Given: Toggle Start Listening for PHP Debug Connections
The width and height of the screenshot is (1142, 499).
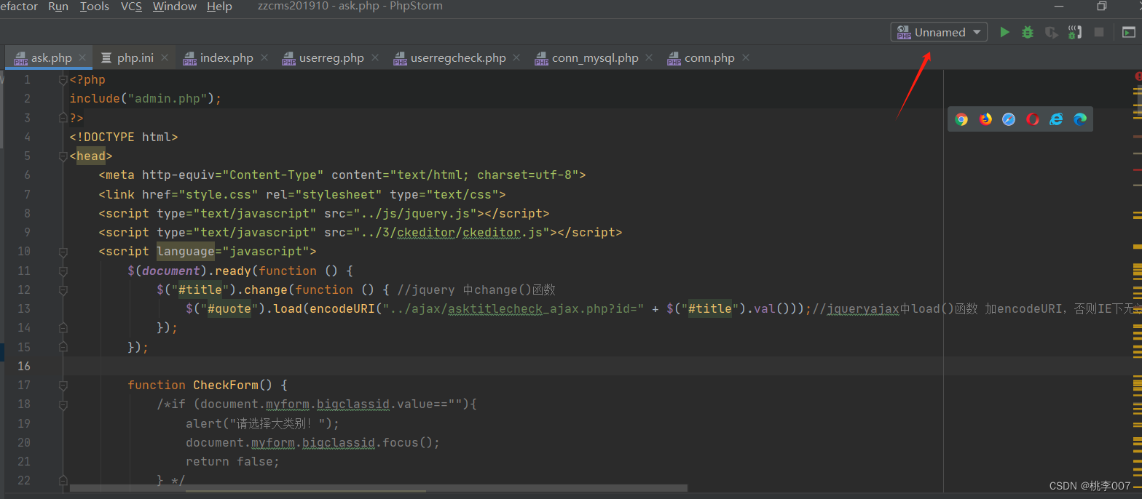Looking at the screenshot, I should [x=1075, y=32].
